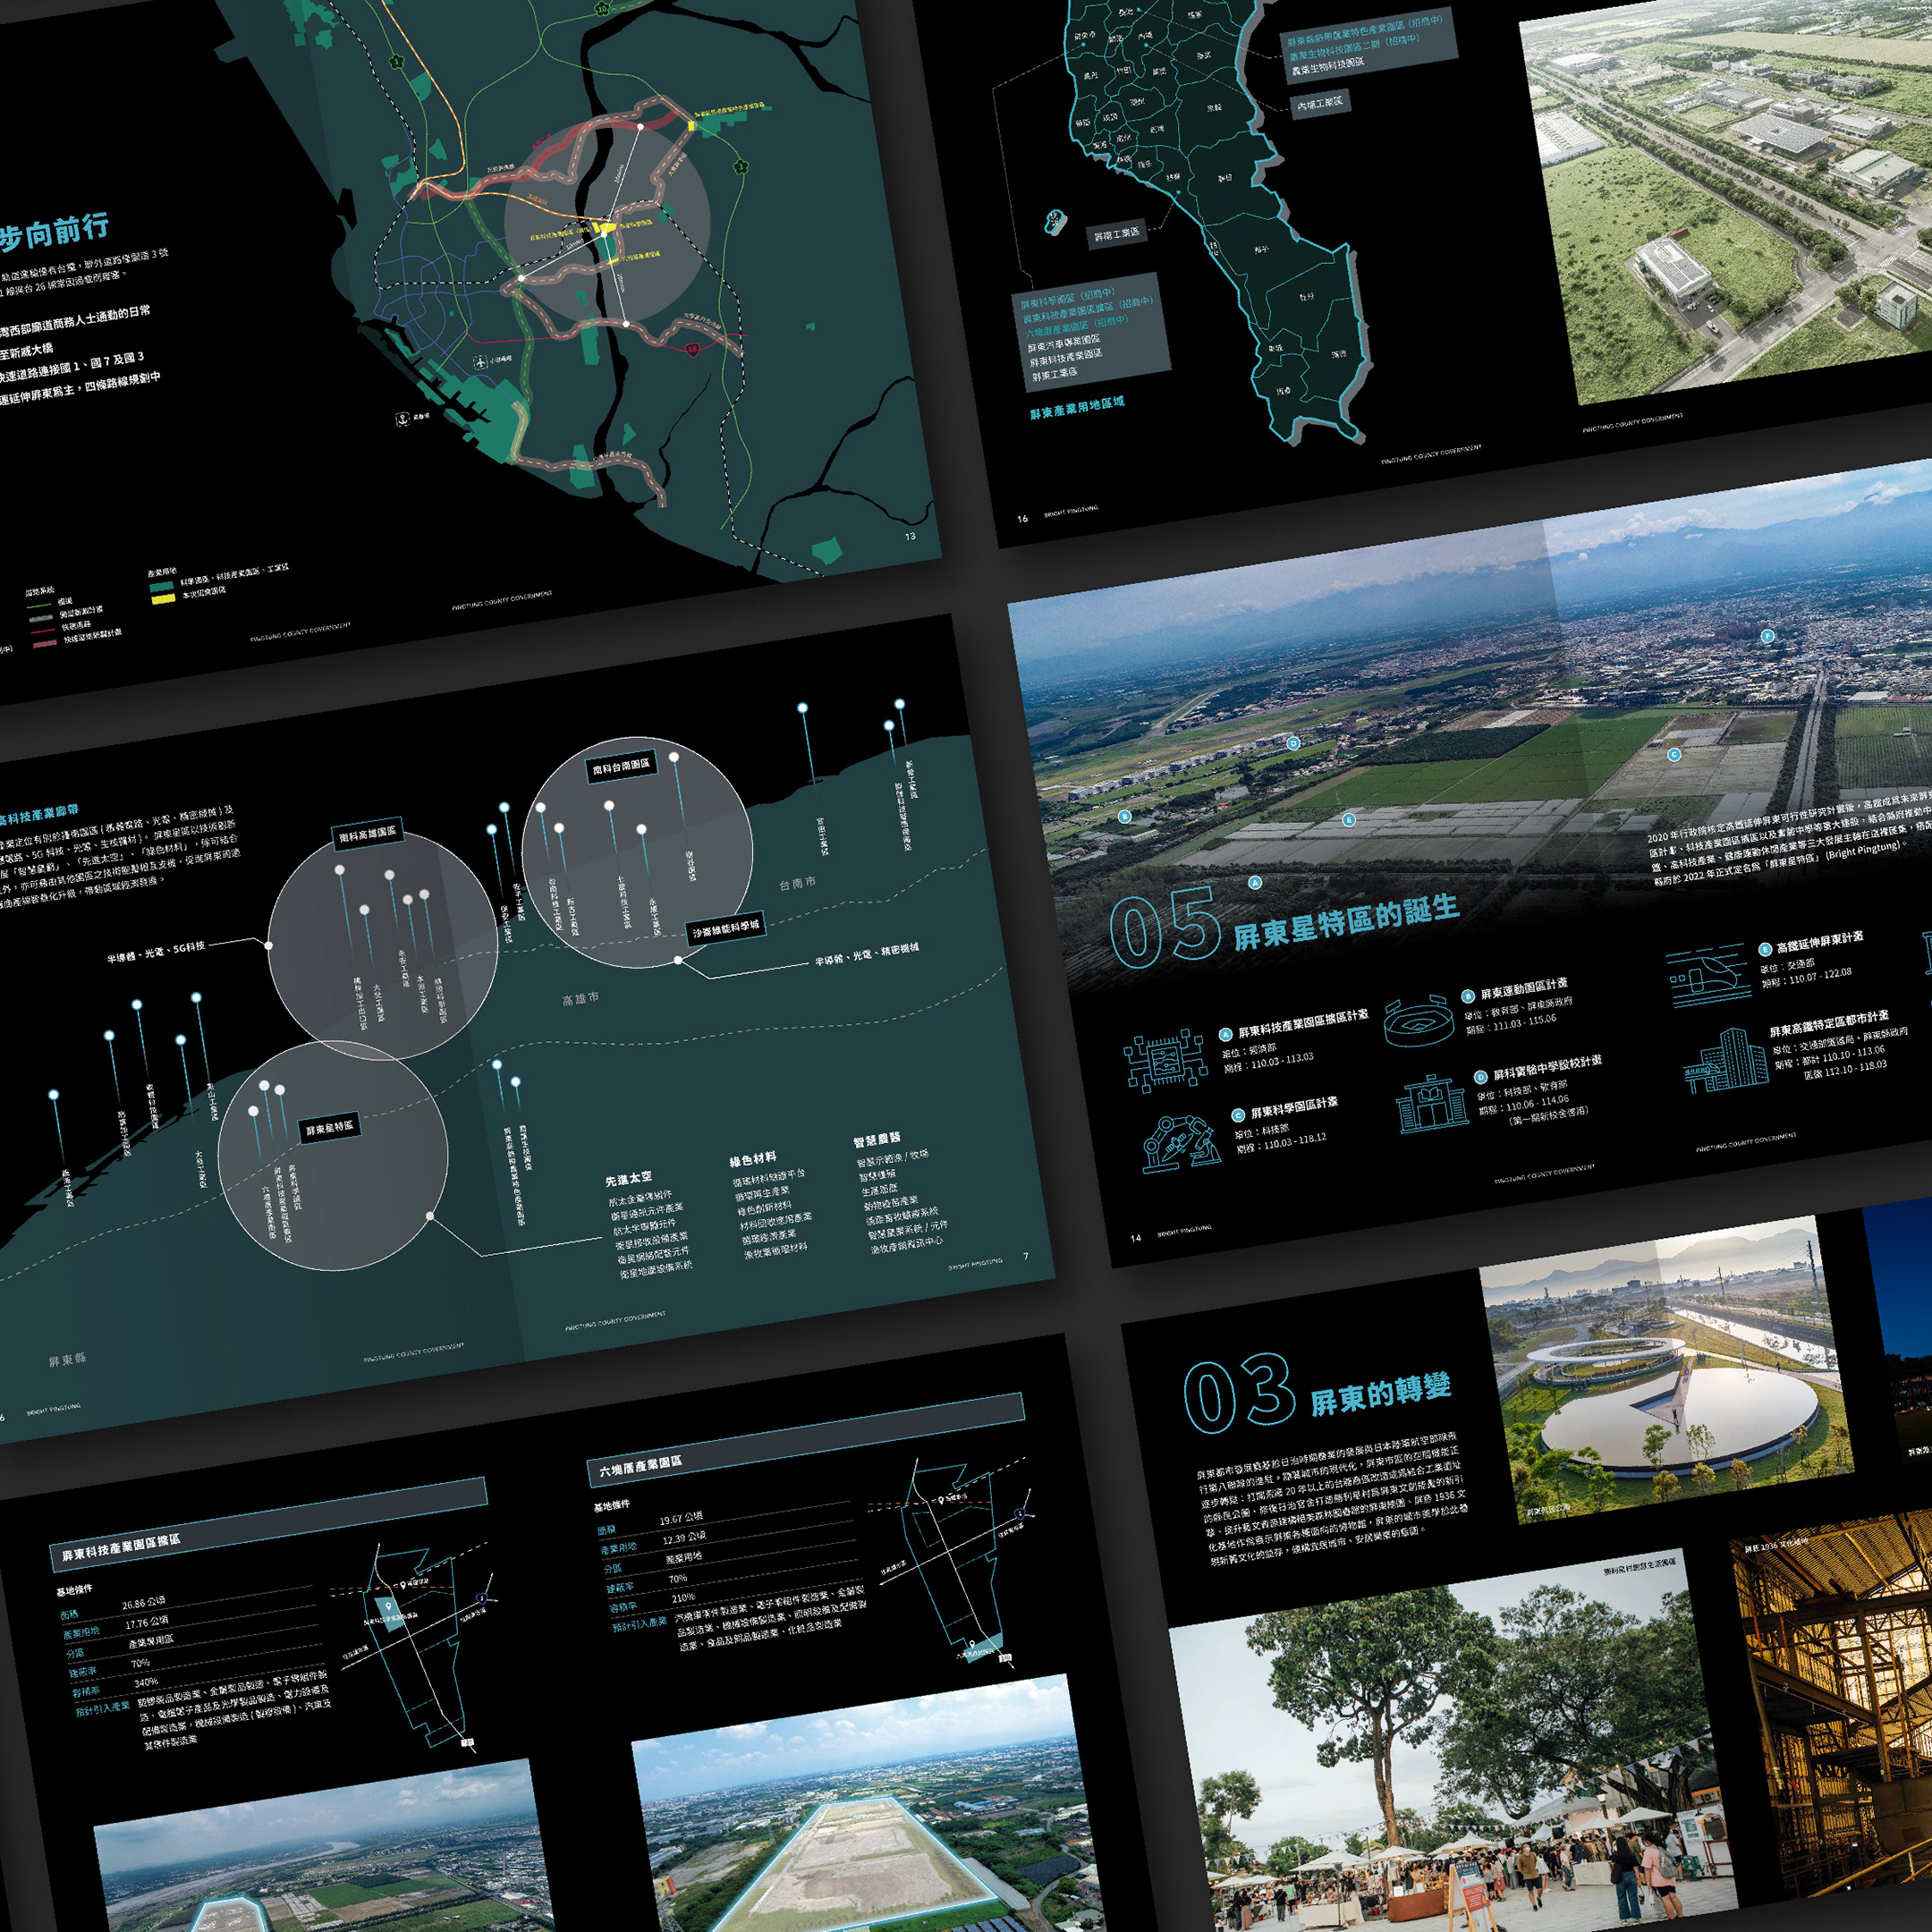Click marker C on the aerial farmland photo

point(1674,755)
